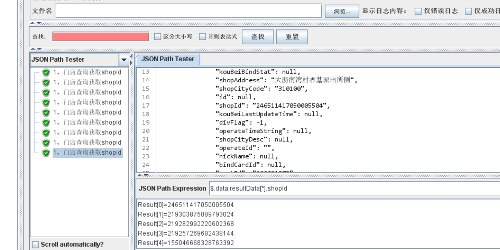The image size is (500, 250).
Task: Click the 重置 reset button
Action: (x=292, y=37)
